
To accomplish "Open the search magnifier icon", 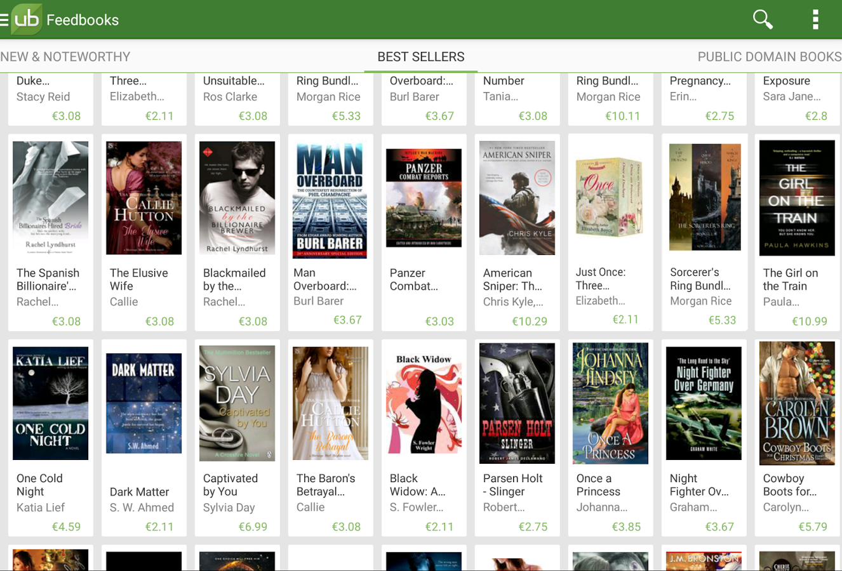I will click(763, 20).
